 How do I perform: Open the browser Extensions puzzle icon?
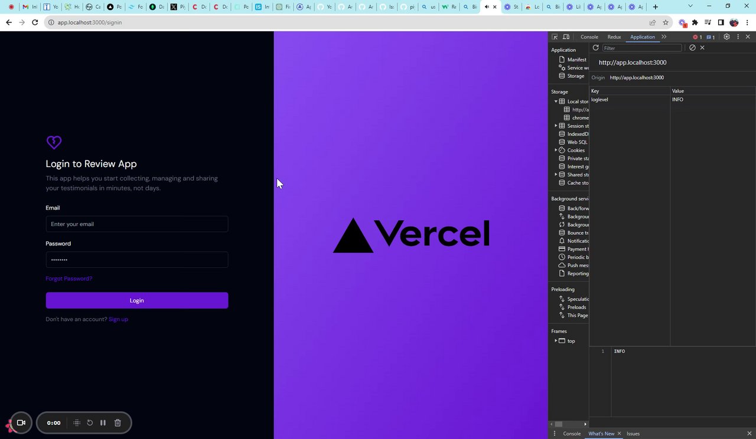[x=695, y=22]
